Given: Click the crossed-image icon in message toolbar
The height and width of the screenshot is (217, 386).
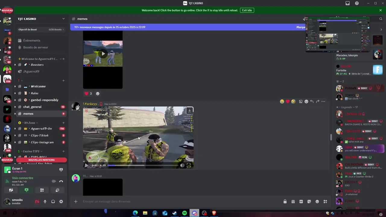Looking at the screenshot, I should (x=301, y=102).
